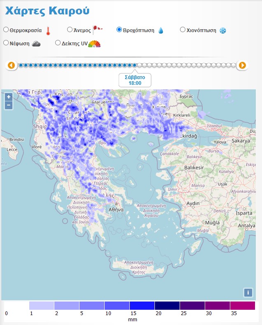Advance to next time step with right arrow
The height and width of the screenshot is (325, 262).
tap(242, 65)
